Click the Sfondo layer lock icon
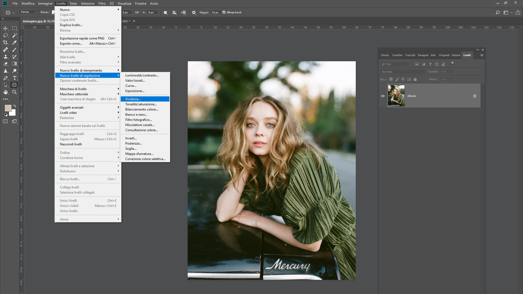The image size is (523, 294). [475, 96]
